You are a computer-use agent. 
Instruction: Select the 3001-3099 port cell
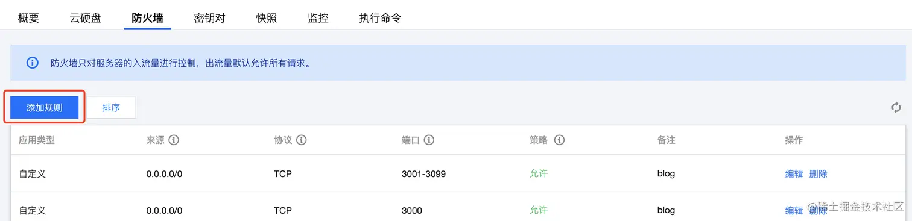(x=423, y=174)
